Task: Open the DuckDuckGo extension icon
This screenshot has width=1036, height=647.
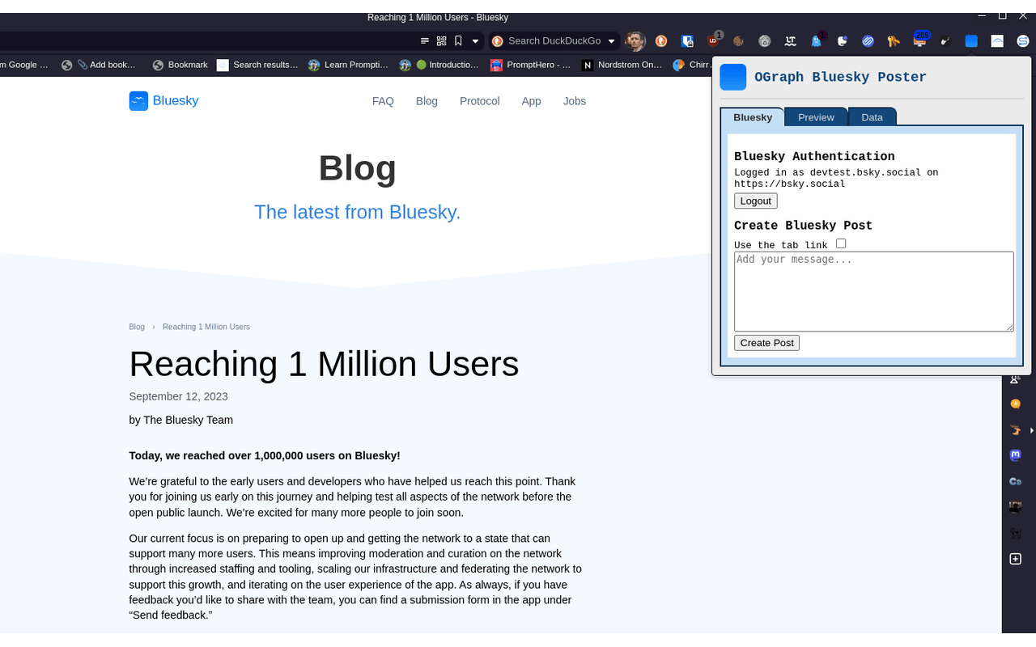Action: point(661,41)
